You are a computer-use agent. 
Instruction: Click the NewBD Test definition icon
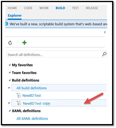pyautogui.click(x=19, y=95)
